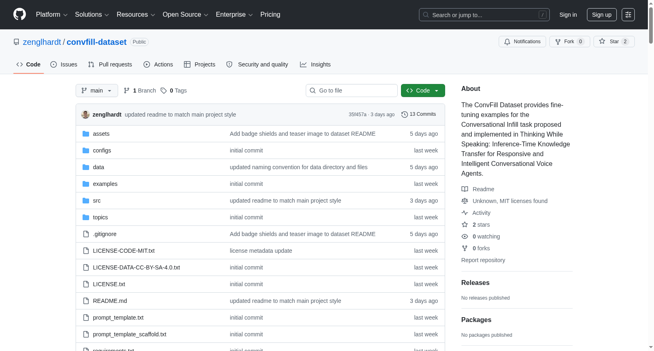
Task: Click the star icon beside 2 stars
Action: (465, 225)
